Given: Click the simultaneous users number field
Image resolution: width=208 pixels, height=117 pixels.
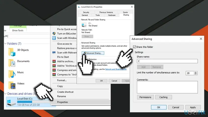Looking at the screenshot, I should click(x=190, y=73).
